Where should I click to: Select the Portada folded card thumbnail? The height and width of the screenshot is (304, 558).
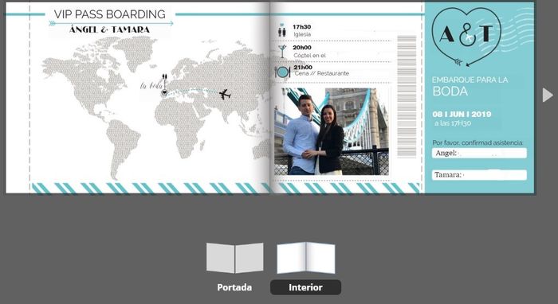(x=235, y=258)
